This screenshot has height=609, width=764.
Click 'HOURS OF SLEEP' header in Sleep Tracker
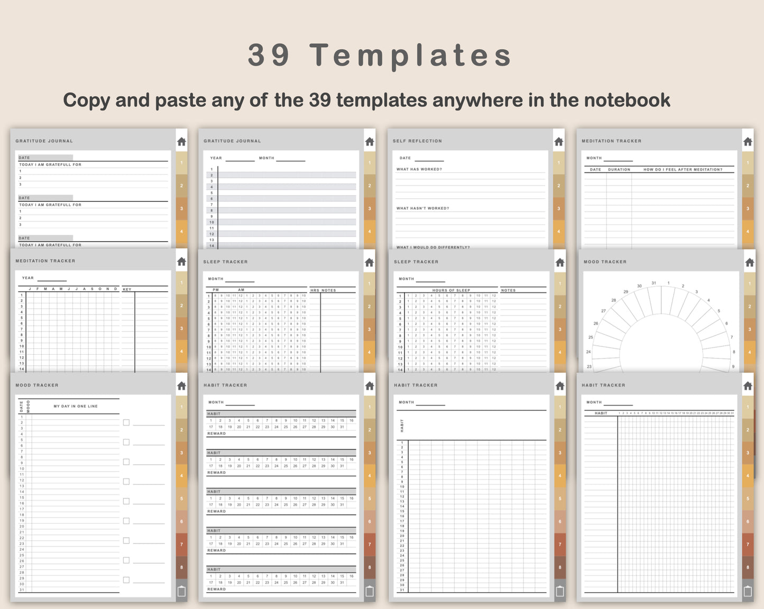click(x=451, y=290)
